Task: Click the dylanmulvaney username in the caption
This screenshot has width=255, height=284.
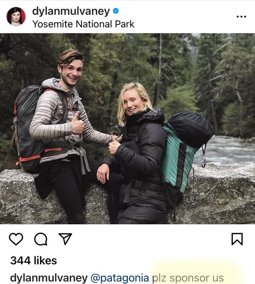Action: [x=49, y=278]
